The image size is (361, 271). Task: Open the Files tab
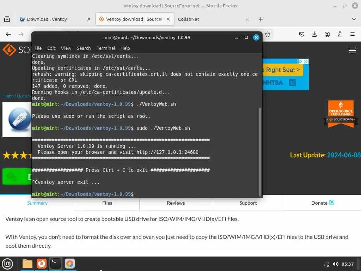click(x=107, y=203)
